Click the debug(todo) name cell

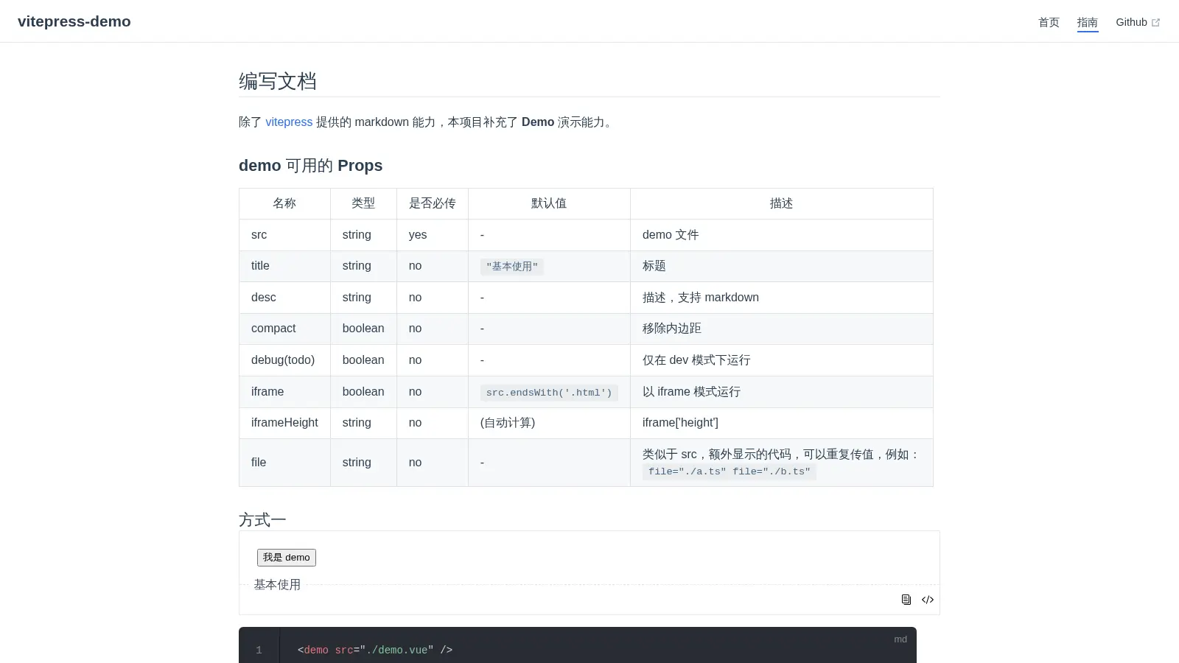(284, 360)
